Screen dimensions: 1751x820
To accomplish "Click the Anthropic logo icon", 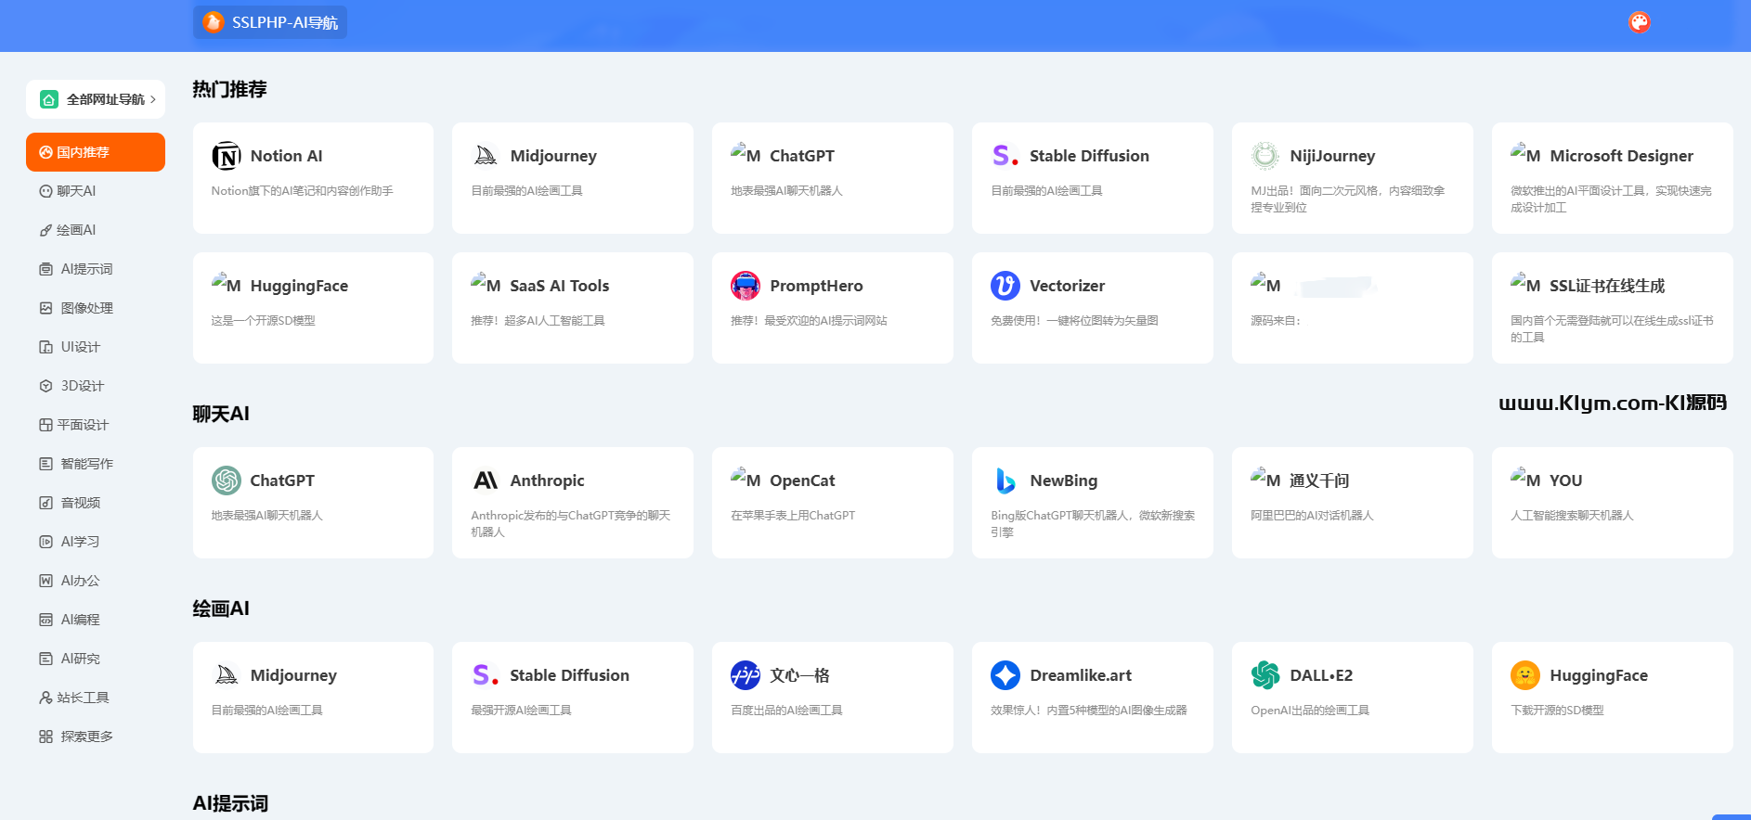I will tap(486, 480).
